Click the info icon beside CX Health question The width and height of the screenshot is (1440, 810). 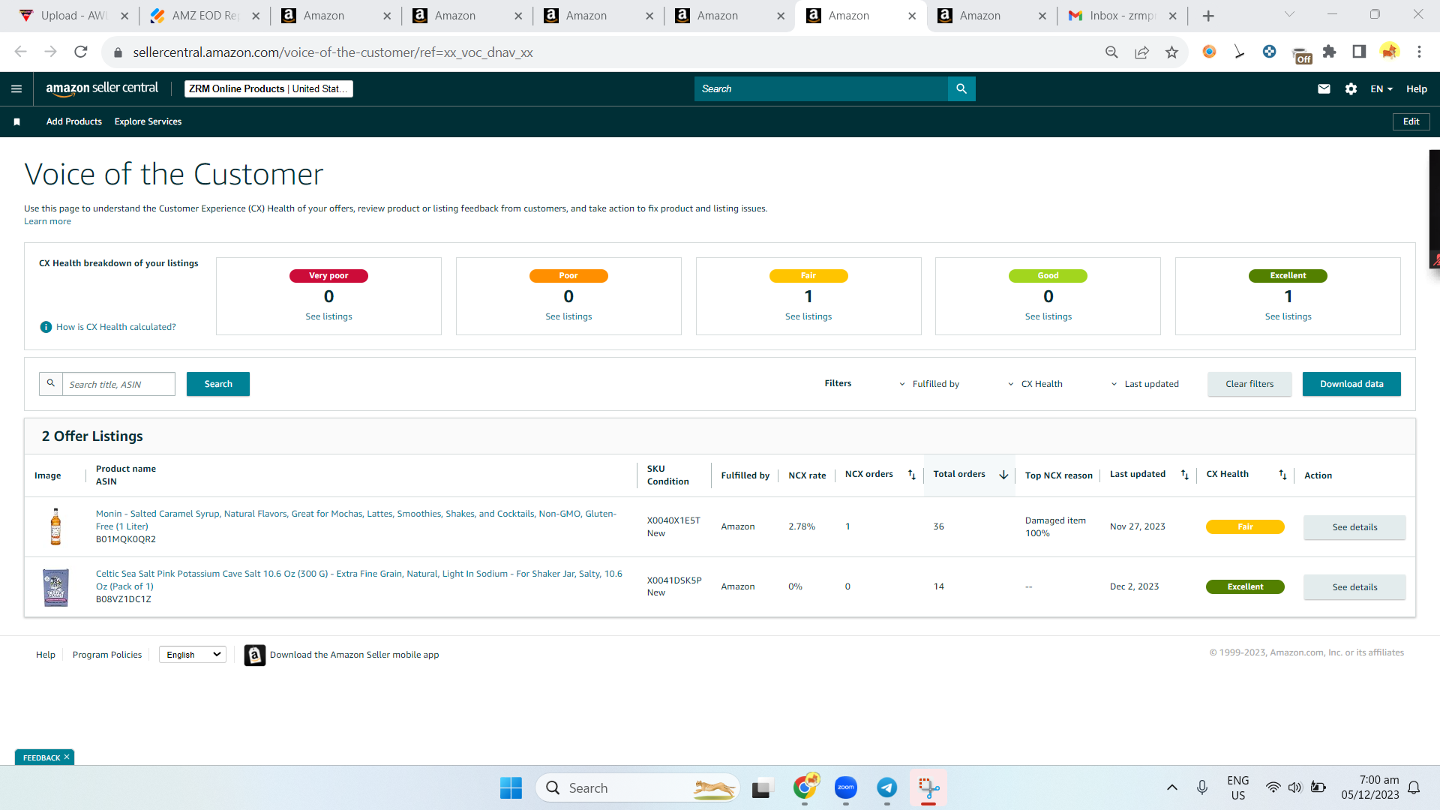tap(46, 327)
